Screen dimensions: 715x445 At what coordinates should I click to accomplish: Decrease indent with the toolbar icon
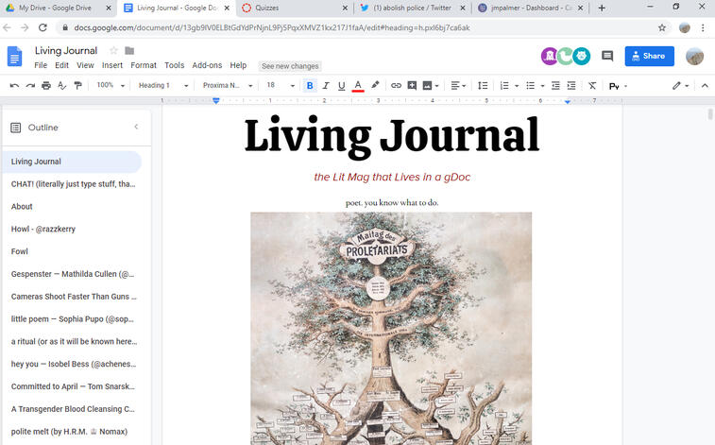coord(555,85)
